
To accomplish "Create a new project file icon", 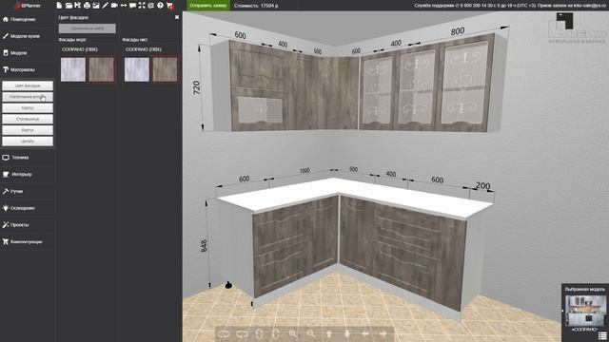I will tap(59, 6).
